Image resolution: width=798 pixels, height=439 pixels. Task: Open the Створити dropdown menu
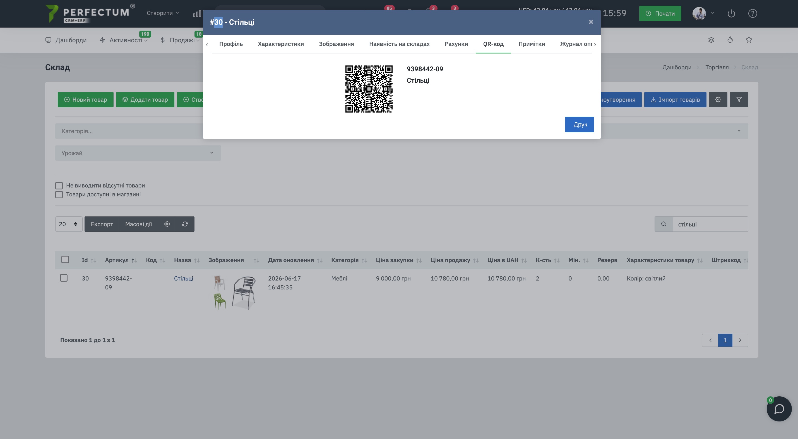[163, 13]
